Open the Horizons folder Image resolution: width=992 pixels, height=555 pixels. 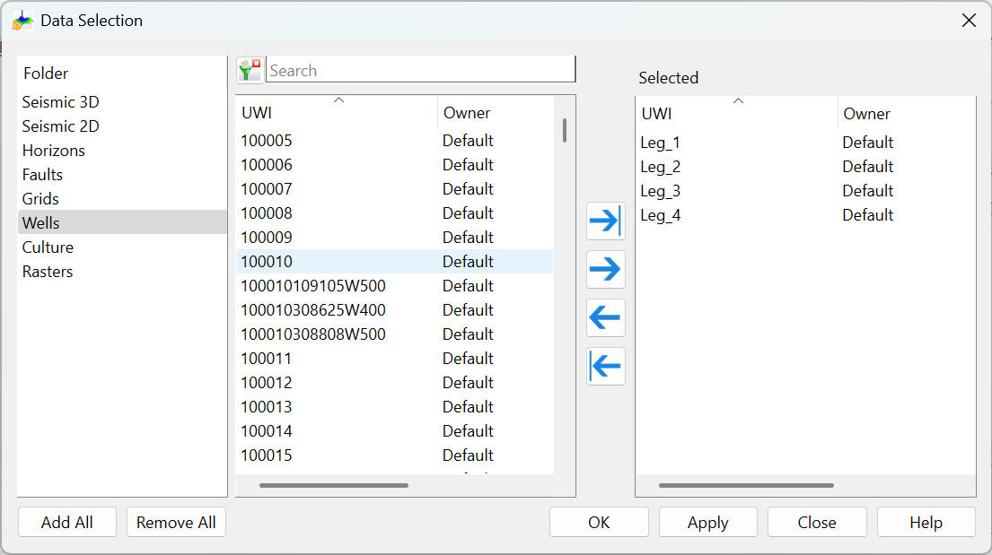point(54,151)
